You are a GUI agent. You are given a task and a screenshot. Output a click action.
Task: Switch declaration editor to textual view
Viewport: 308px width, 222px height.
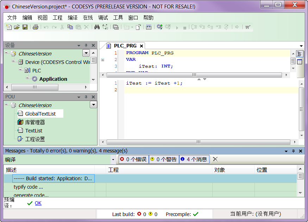click(299, 54)
